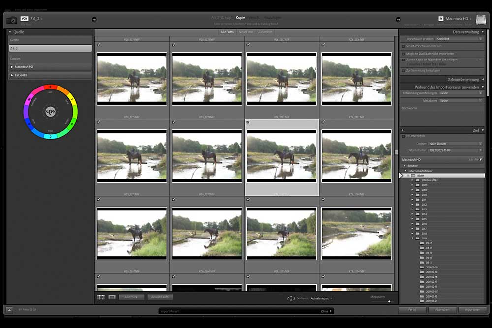Select the 2019-02-16 folder
This screenshot has width=492, height=328.
pos(431,277)
